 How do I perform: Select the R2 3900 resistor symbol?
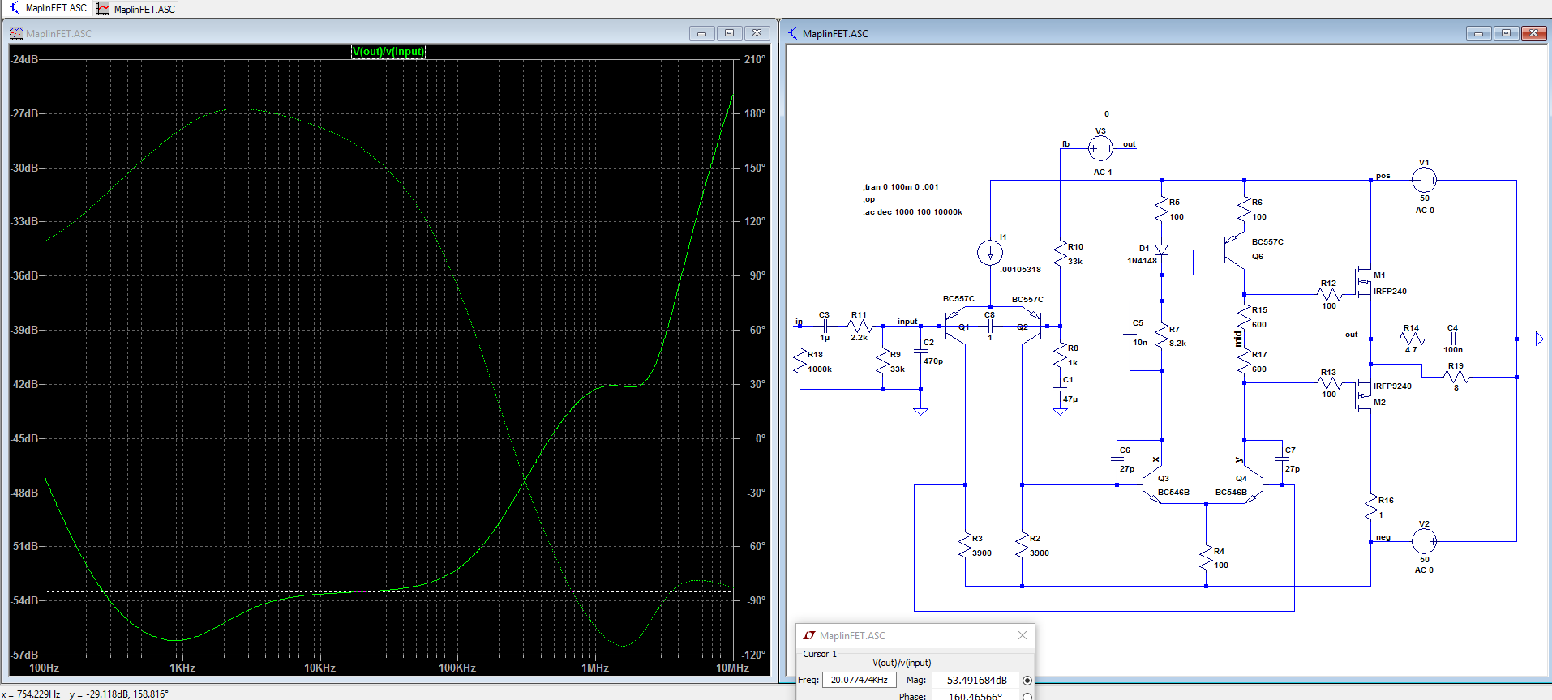1022,545
